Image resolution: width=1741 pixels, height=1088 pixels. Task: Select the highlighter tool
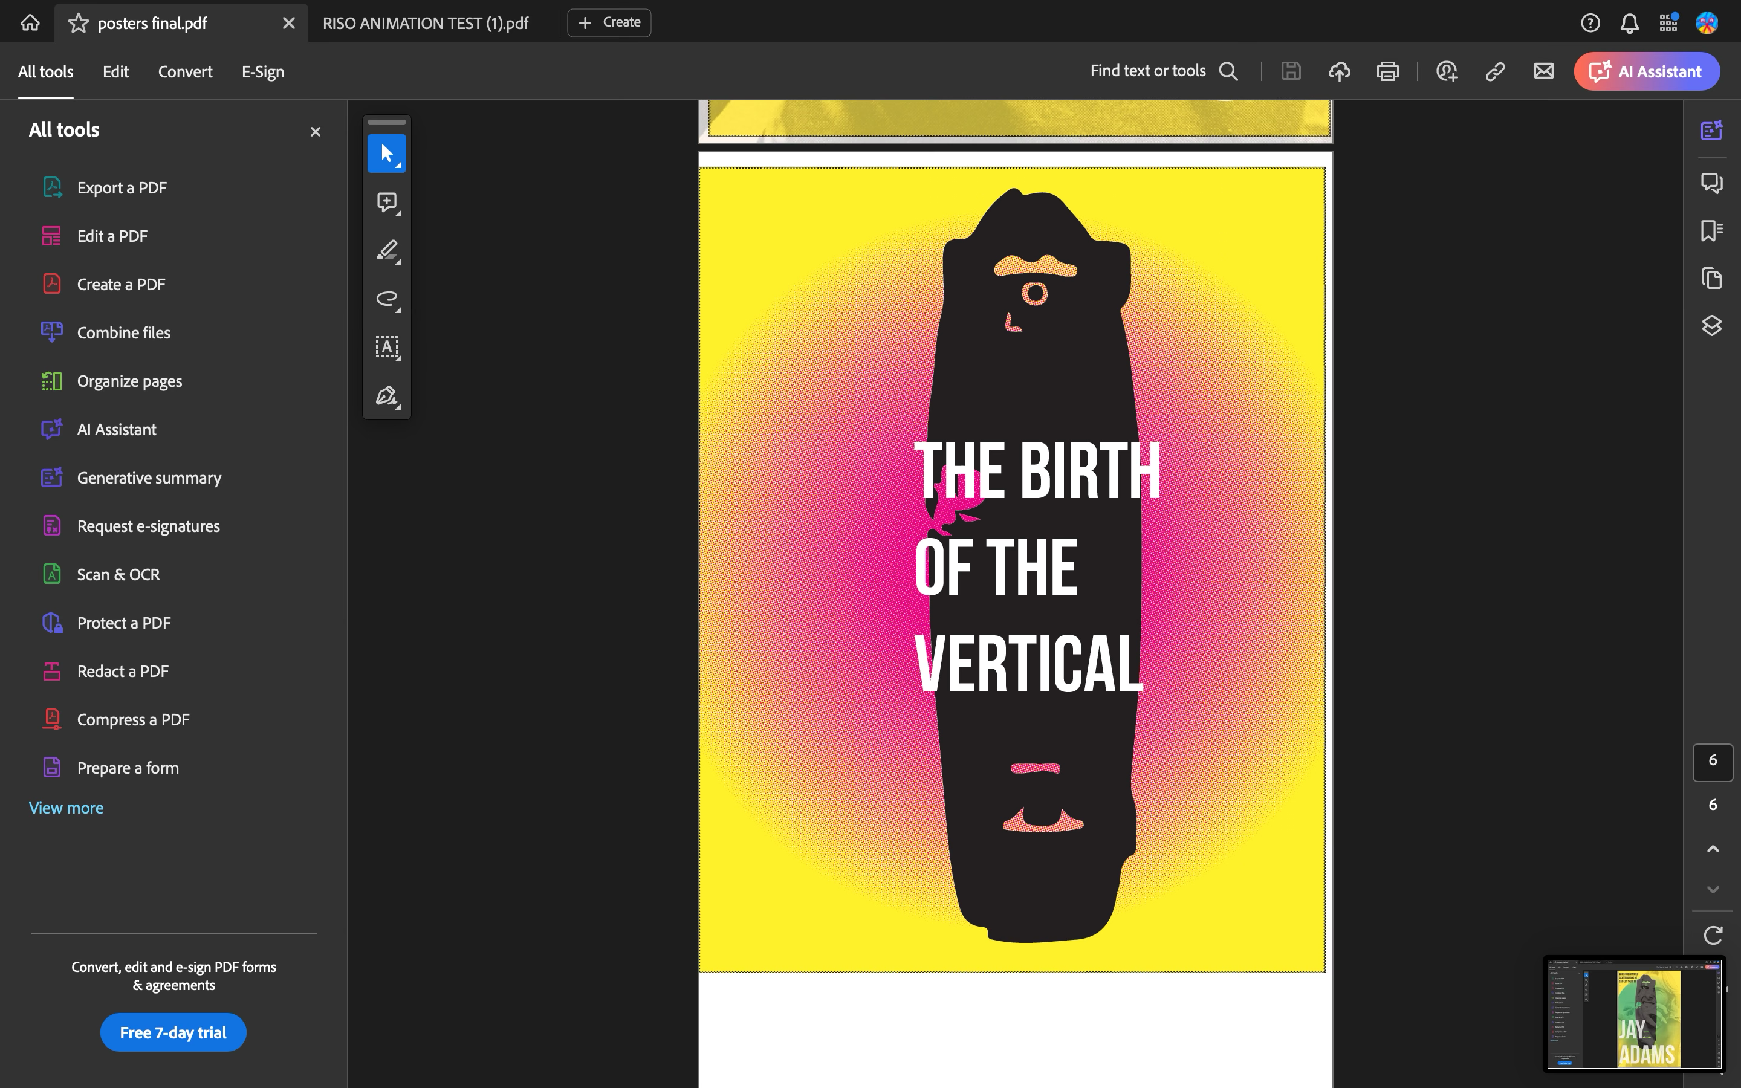pos(386,250)
